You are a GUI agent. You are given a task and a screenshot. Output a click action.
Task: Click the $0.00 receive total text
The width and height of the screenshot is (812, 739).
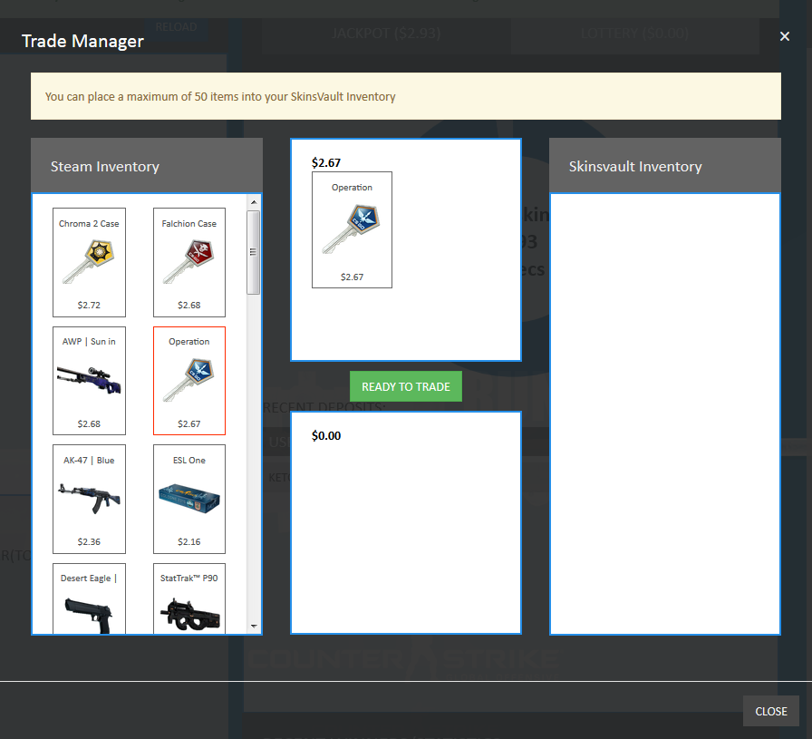point(326,436)
